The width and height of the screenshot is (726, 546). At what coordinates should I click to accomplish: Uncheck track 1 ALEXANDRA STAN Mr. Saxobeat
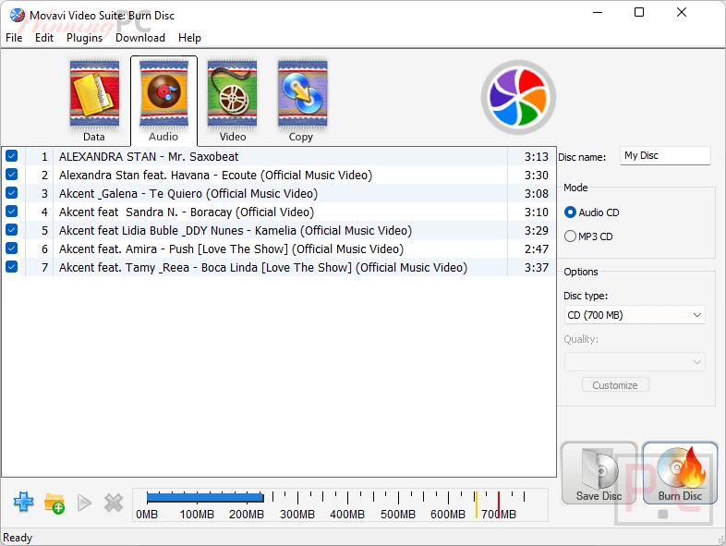click(12, 156)
